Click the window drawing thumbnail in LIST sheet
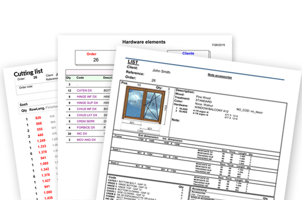Image resolution: width=302 pixels, height=200 pixels. [x=144, y=105]
